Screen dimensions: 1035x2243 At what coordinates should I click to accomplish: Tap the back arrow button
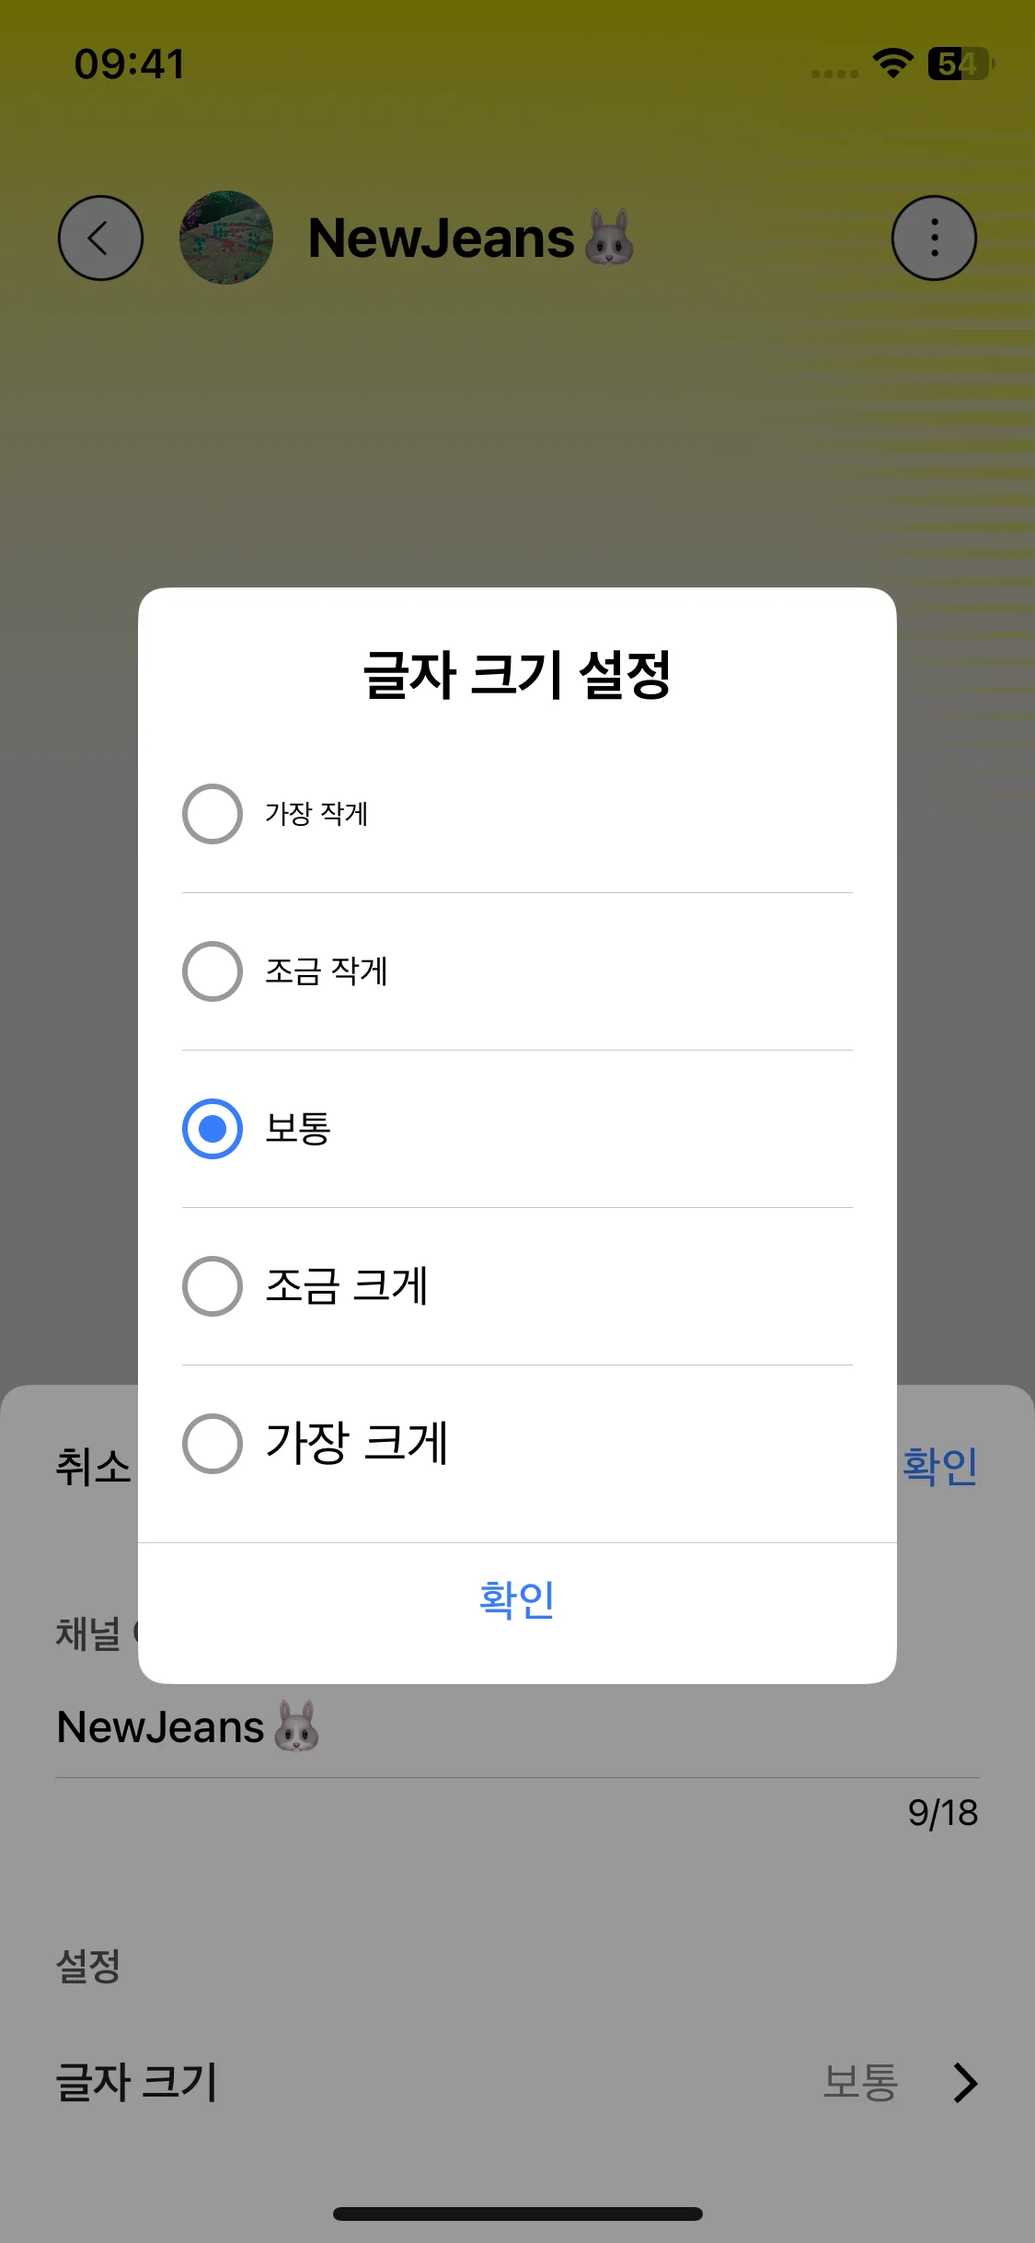click(x=100, y=238)
